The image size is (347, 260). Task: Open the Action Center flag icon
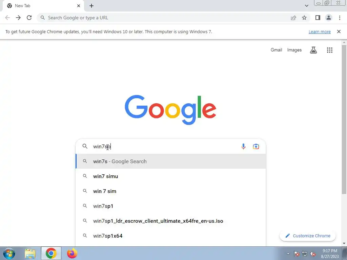pos(297,254)
